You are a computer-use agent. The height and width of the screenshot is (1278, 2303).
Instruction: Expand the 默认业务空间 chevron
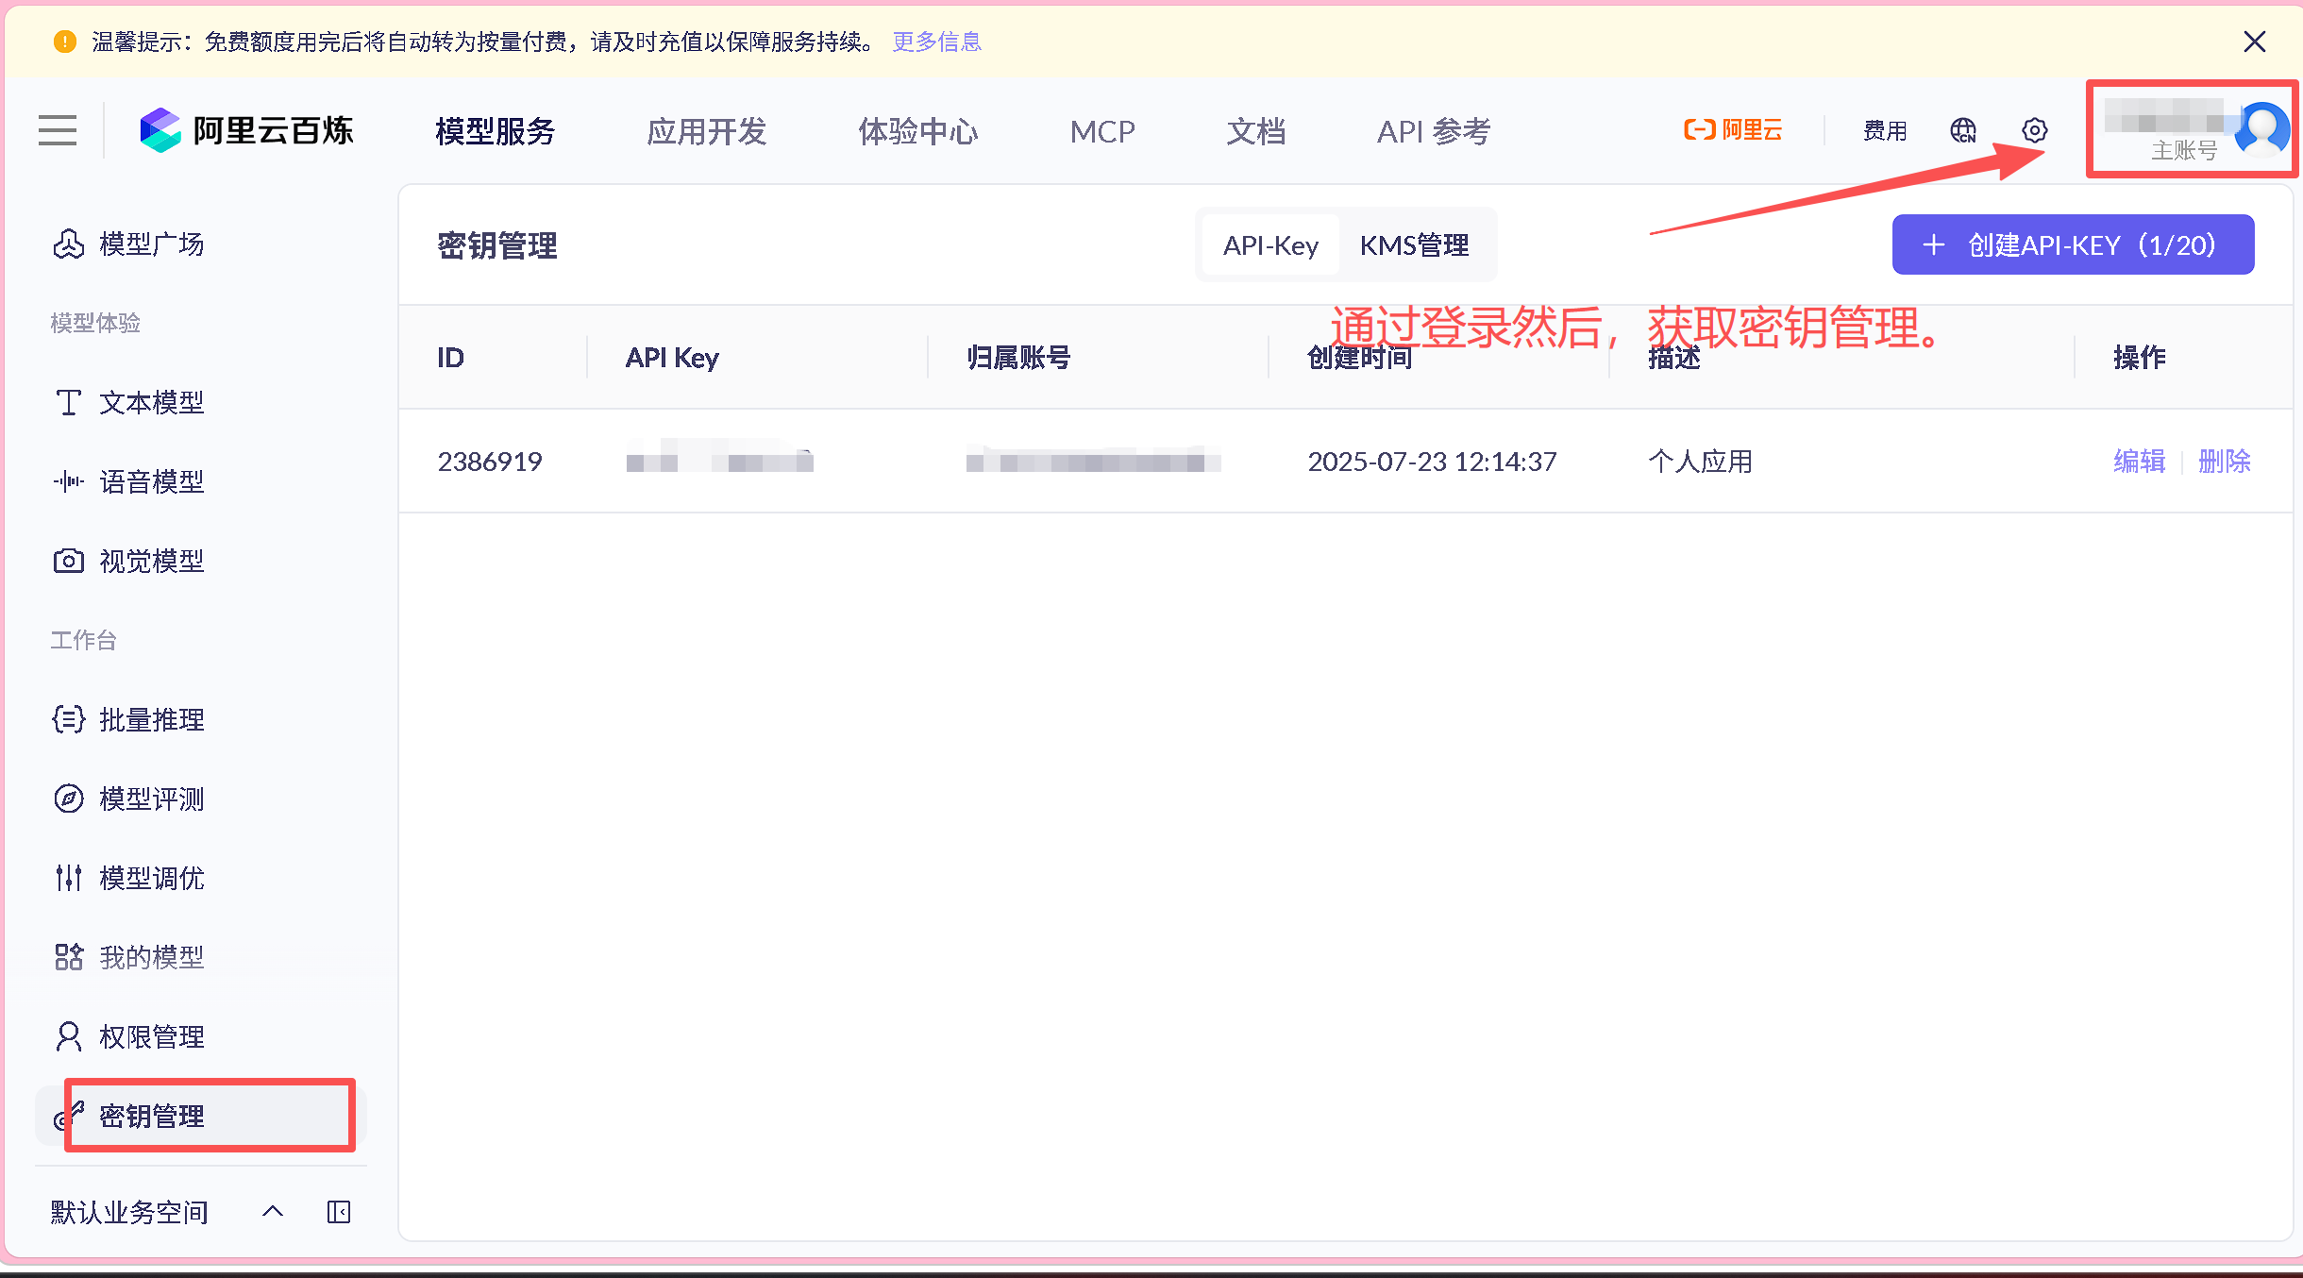click(x=273, y=1212)
